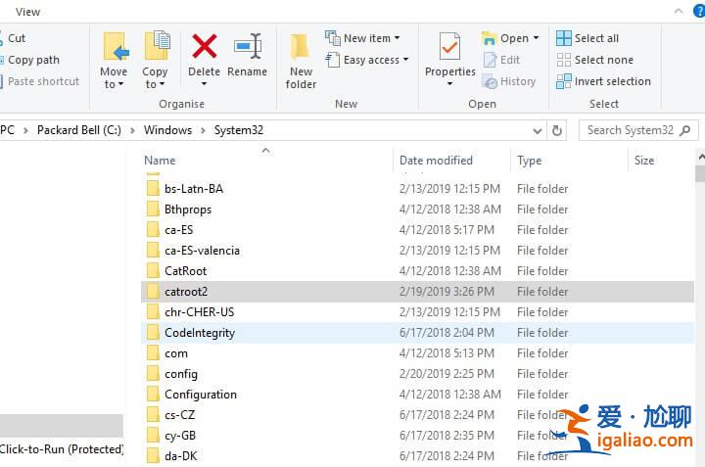Click the History ribbon command
Image resolution: width=705 pixels, height=467 pixels.
click(509, 81)
